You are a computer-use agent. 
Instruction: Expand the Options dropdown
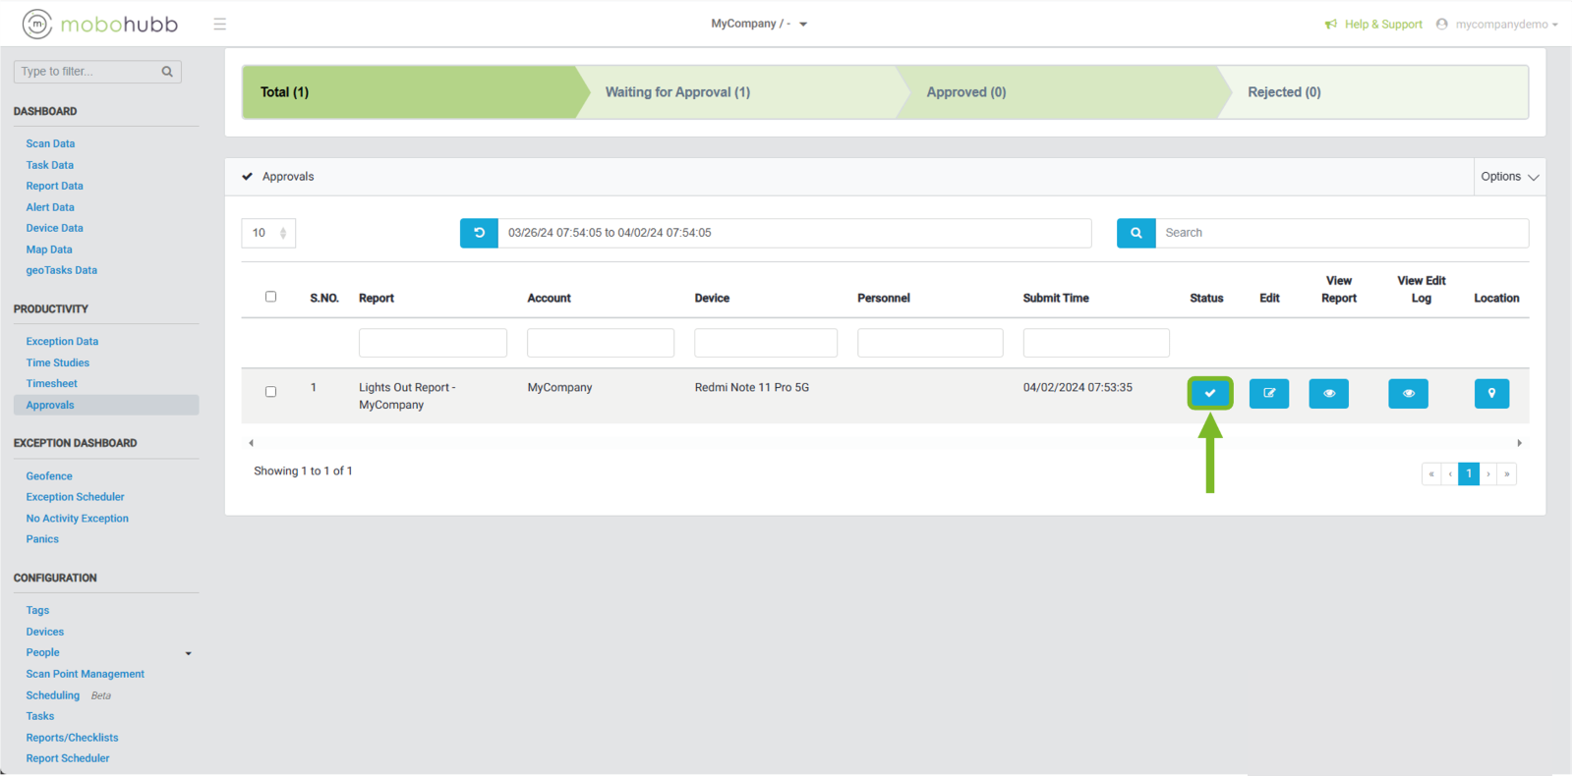click(x=1509, y=177)
